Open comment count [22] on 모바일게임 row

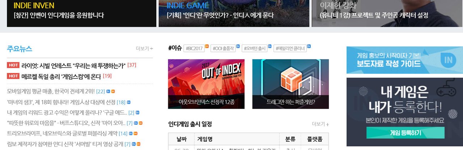pyautogui.click(x=101, y=91)
